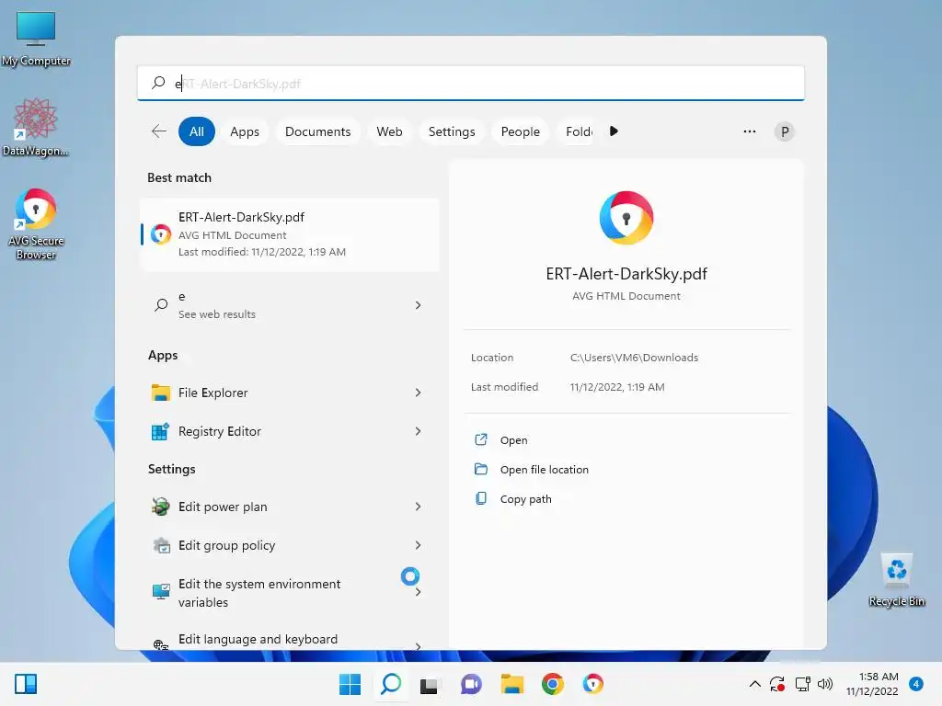Click the 'Copy path' action
Image resolution: width=942 pixels, height=706 pixels.
(x=525, y=499)
